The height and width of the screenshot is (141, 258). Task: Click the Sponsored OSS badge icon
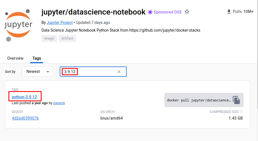click(150, 12)
